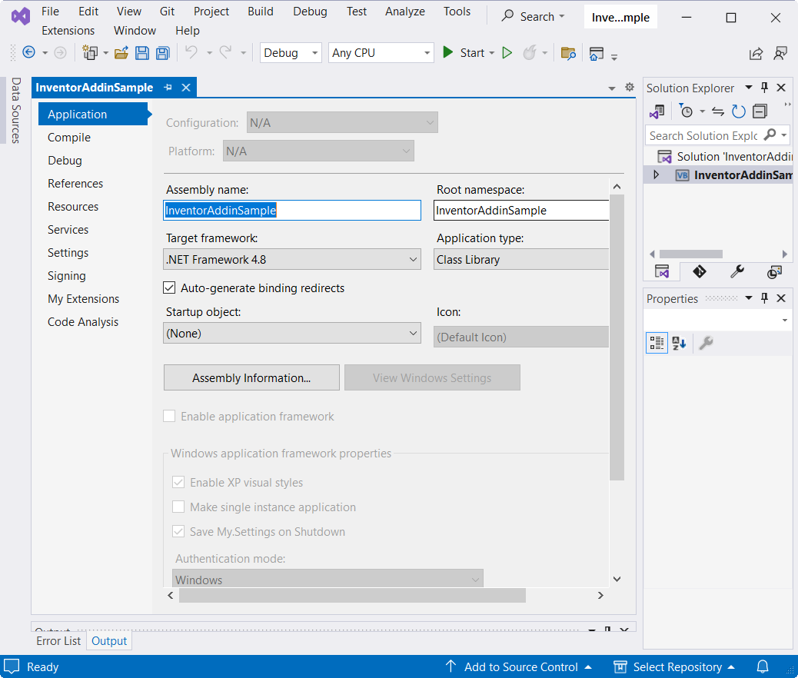Screen dimensions: 798x678
Task: Click the Assembly Information button
Action: [x=251, y=377]
